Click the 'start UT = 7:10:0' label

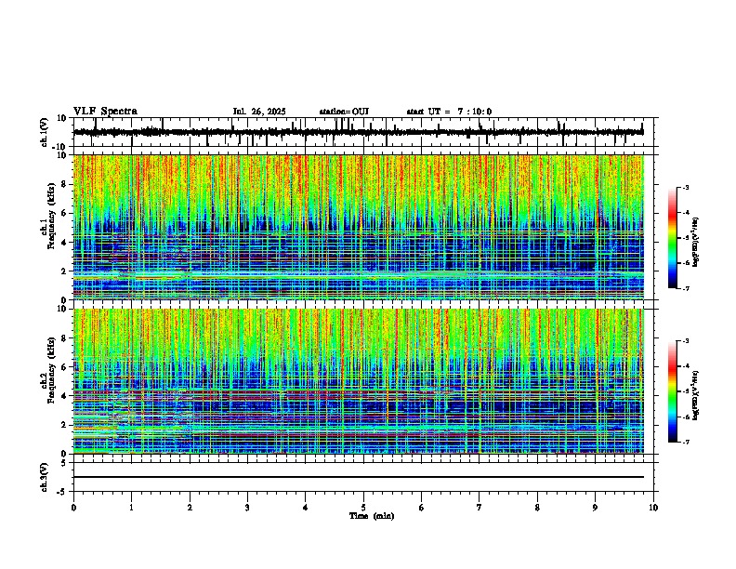point(449,112)
